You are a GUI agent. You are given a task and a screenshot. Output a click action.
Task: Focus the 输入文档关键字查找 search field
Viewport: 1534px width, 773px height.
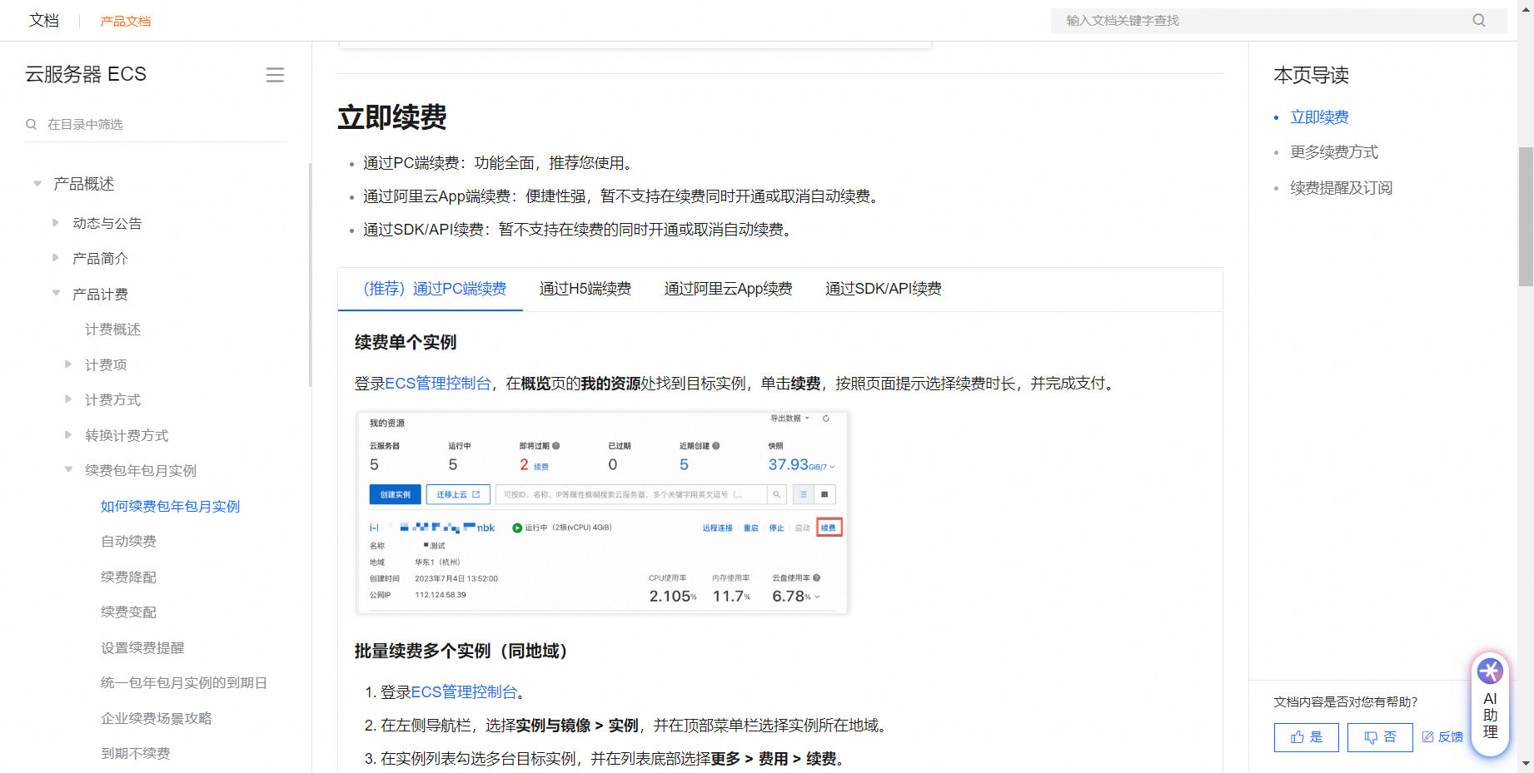click(1278, 21)
